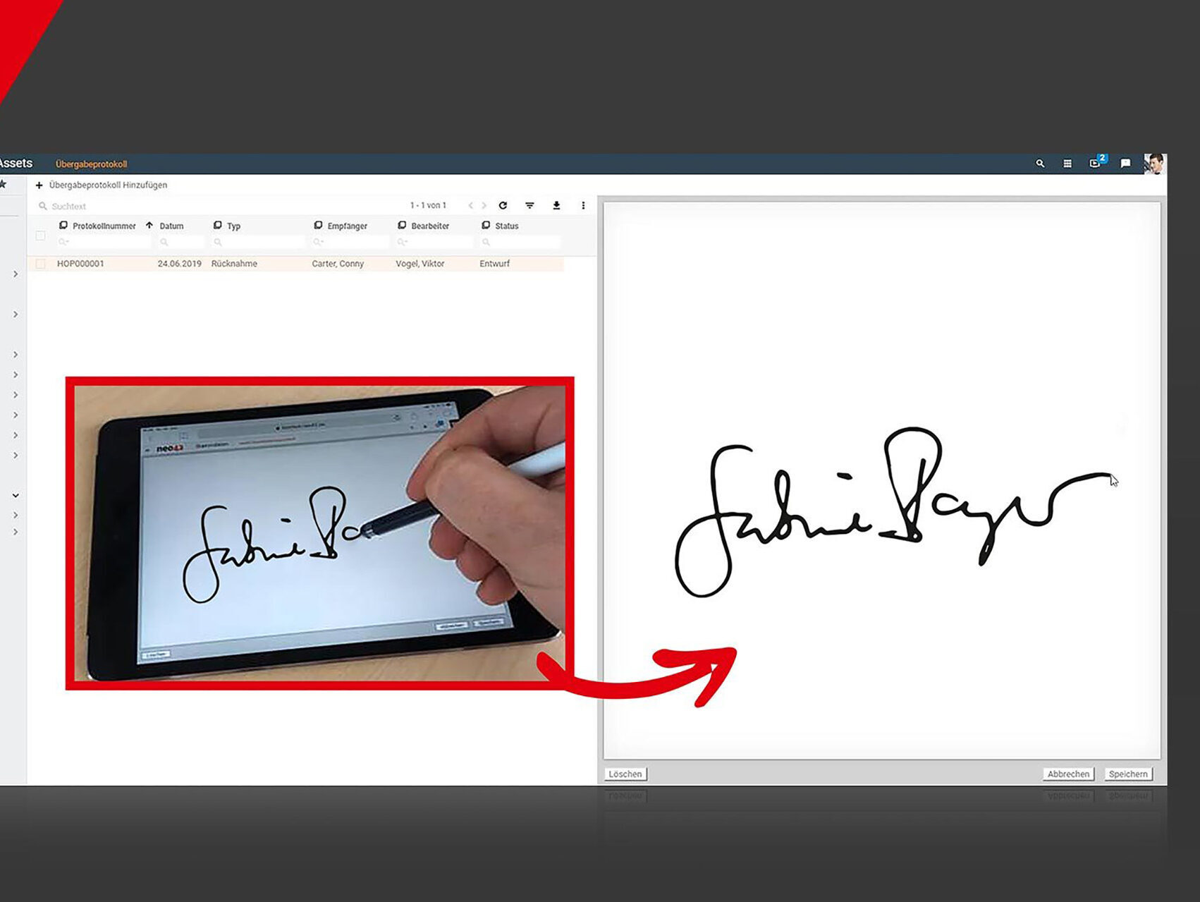This screenshot has width=1200, height=902.
Task: Expand the last sidebar chevron item
Action: (16, 532)
